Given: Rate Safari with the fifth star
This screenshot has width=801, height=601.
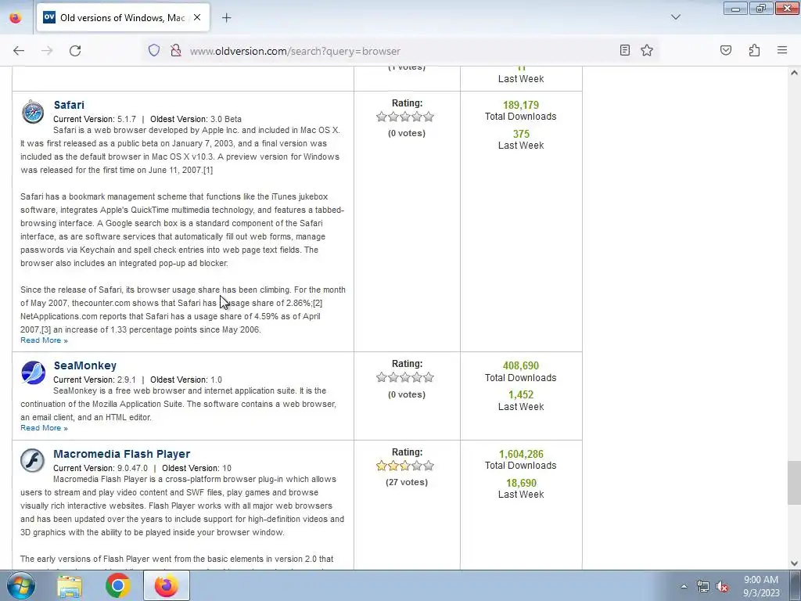Looking at the screenshot, I should [429, 117].
